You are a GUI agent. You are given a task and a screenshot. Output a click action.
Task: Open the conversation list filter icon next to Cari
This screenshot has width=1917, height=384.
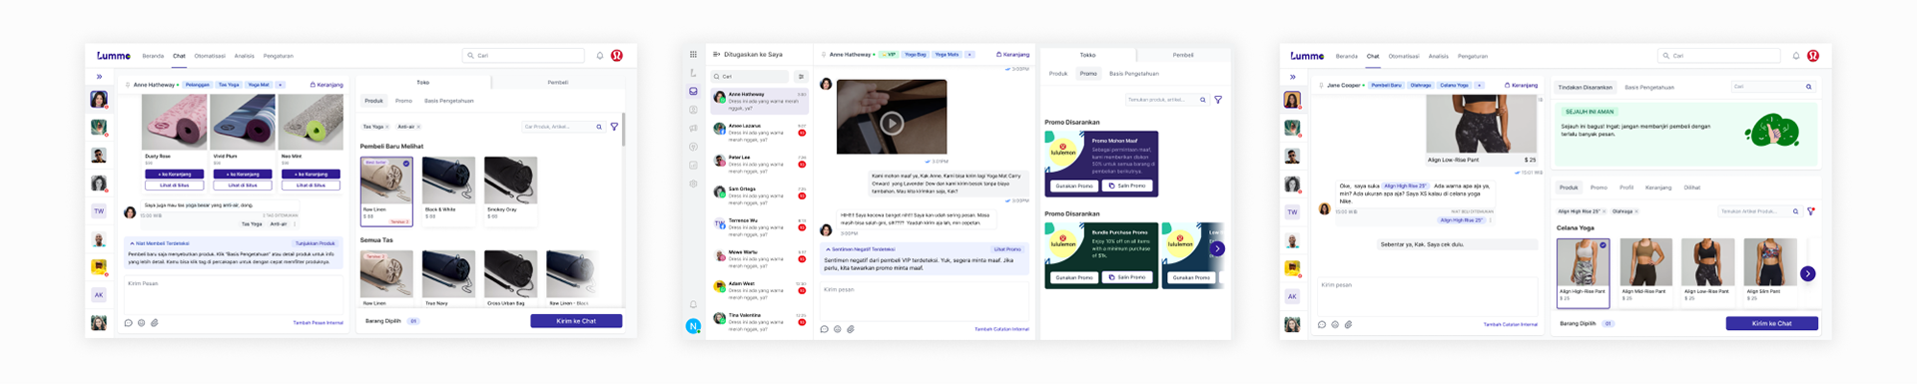pyautogui.click(x=801, y=76)
